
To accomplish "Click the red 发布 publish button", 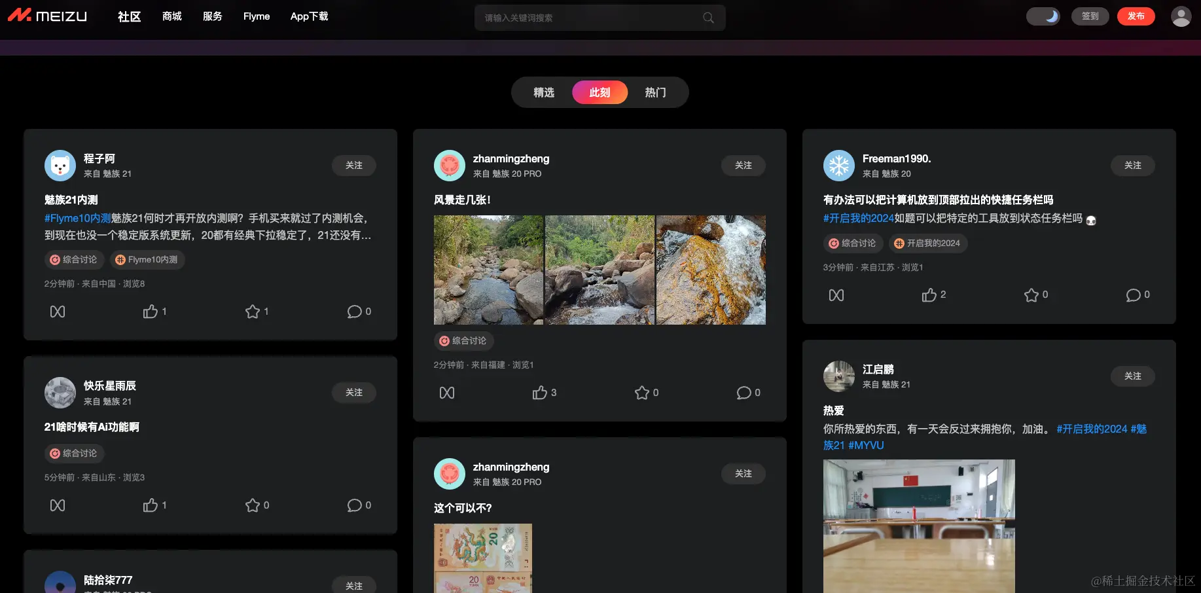I will click(x=1136, y=16).
